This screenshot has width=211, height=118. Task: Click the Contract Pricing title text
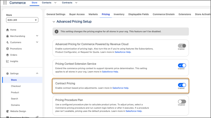65,83
